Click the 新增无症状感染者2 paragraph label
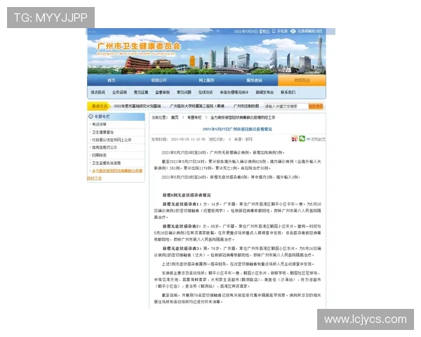The height and width of the screenshot is (337, 421). [x=182, y=226]
